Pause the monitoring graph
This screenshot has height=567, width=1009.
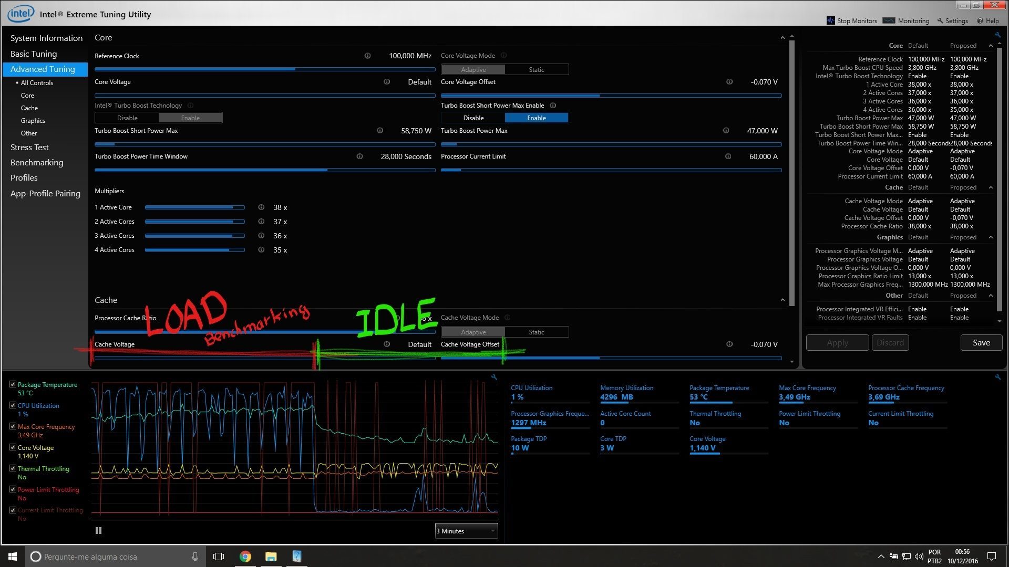(x=98, y=531)
